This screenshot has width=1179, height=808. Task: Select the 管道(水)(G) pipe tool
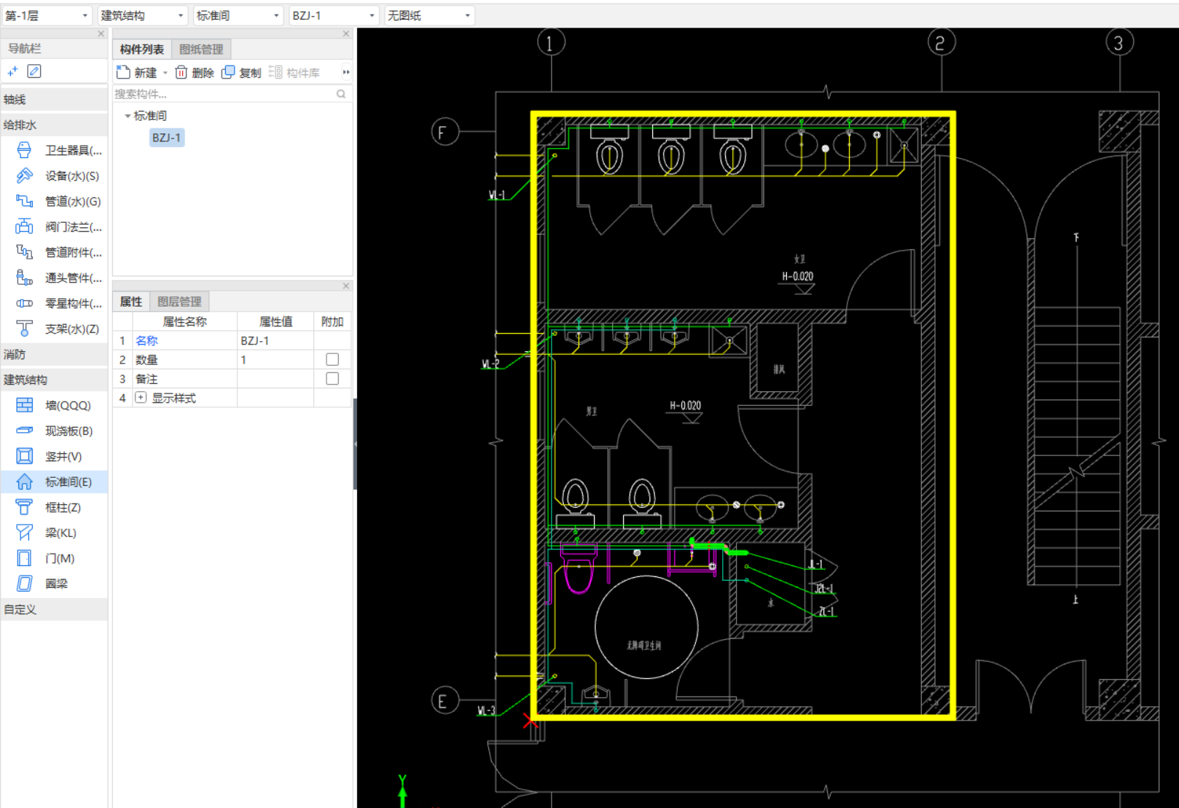tap(55, 201)
